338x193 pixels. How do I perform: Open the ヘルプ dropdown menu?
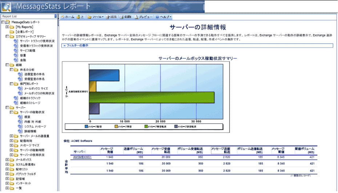pos(164,17)
